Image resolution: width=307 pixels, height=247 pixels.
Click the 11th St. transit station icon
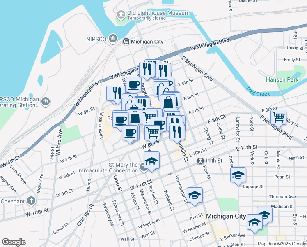200,161
